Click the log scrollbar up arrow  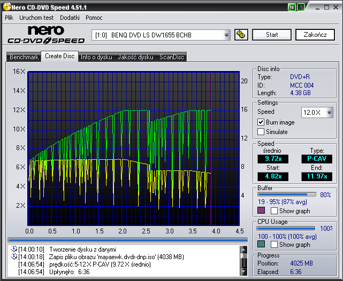coord(243,249)
